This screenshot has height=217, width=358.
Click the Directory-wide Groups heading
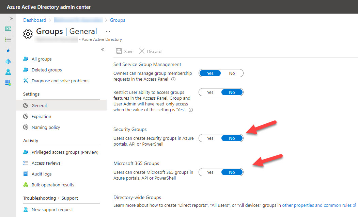coord(137,197)
